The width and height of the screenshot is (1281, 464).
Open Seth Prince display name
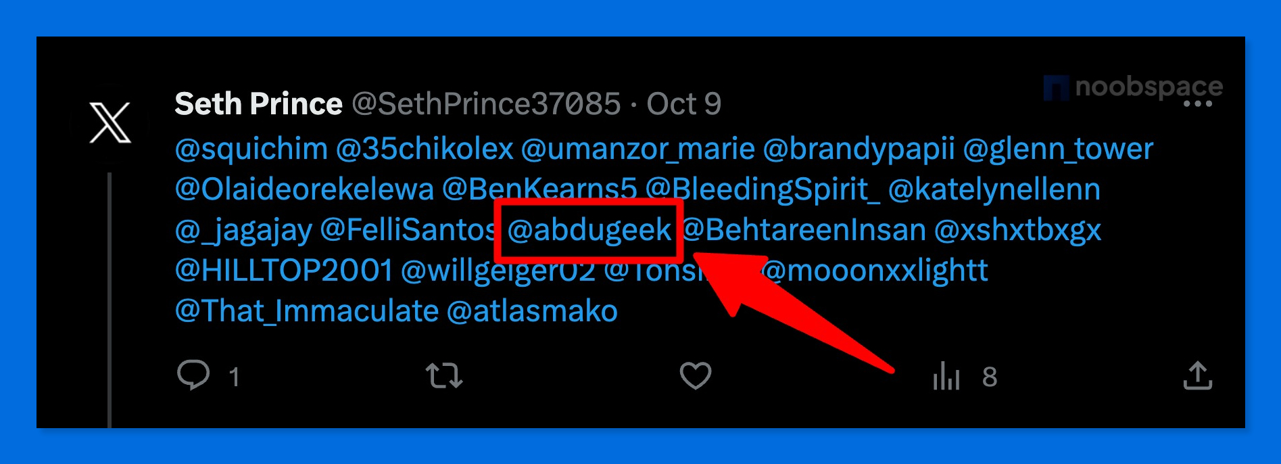(258, 104)
